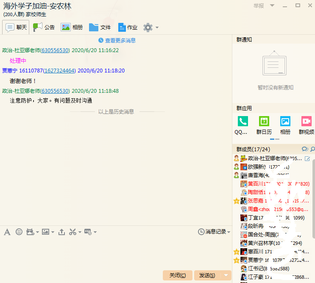This screenshot has height=283, width=315.
Task: Click the upload file icon in chat toolbar
Action: pyautogui.click(x=61, y=232)
